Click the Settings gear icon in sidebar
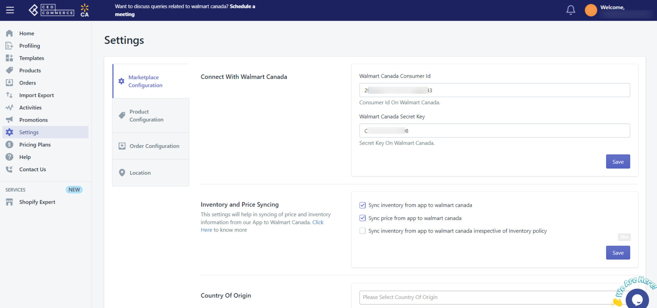 pyautogui.click(x=9, y=132)
